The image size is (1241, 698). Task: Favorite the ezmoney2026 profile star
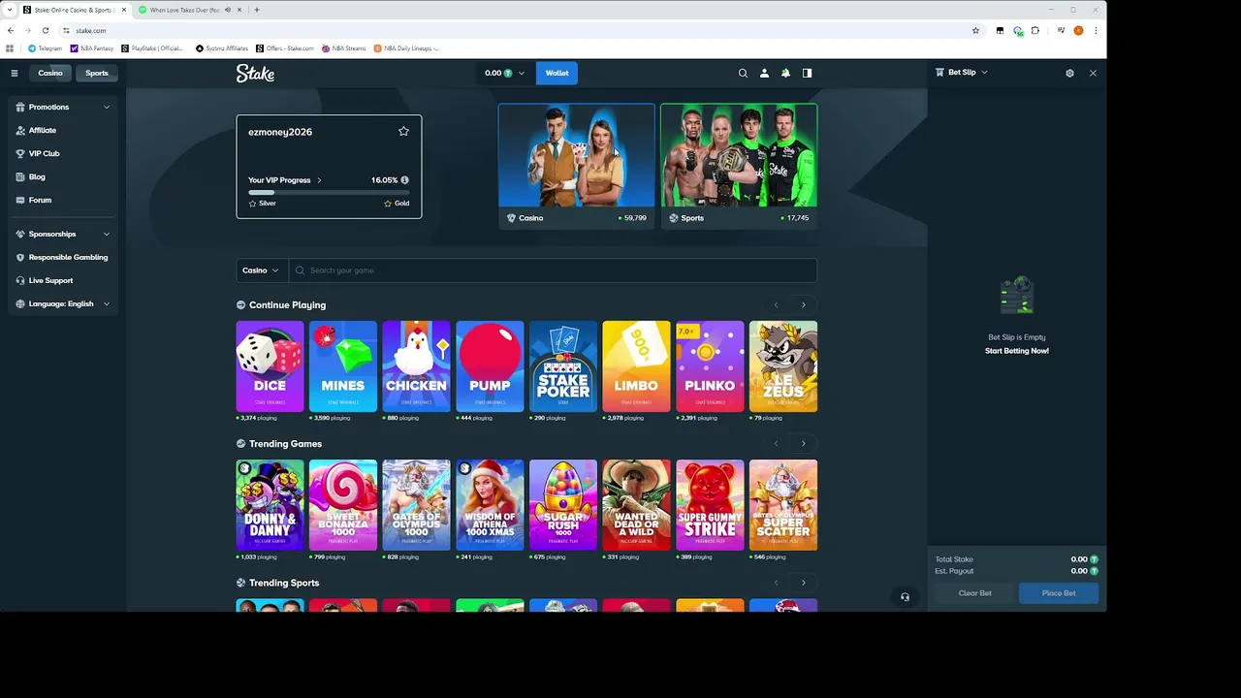[403, 131]
